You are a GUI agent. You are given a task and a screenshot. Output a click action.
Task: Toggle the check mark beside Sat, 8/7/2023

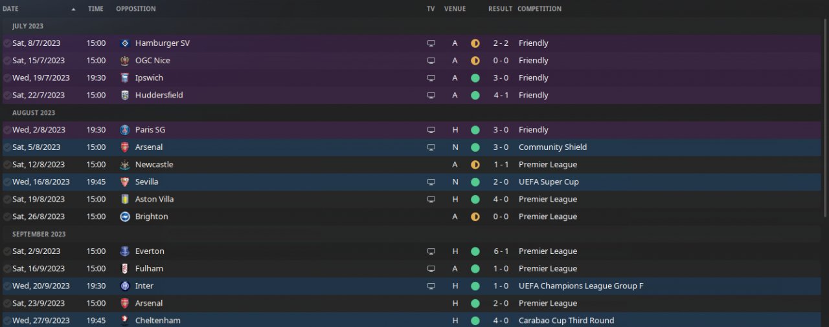click(6, 43)
